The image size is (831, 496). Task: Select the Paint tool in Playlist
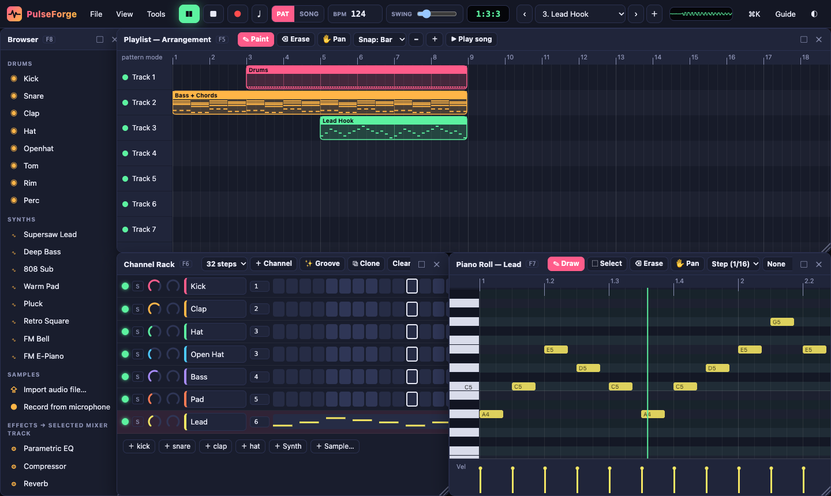[256, 39]
